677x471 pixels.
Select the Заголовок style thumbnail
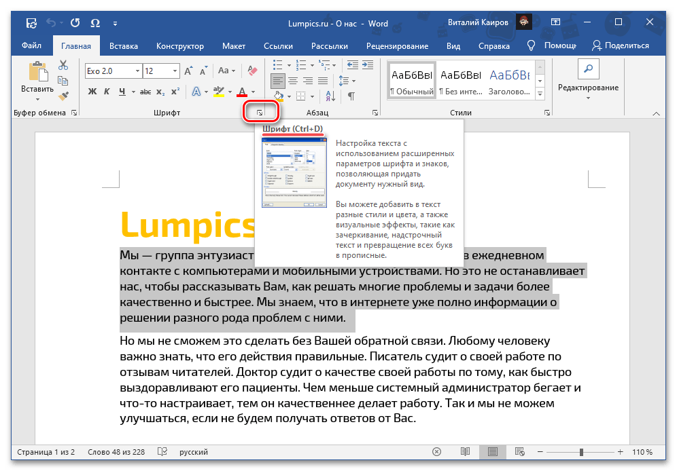(510, 81)
